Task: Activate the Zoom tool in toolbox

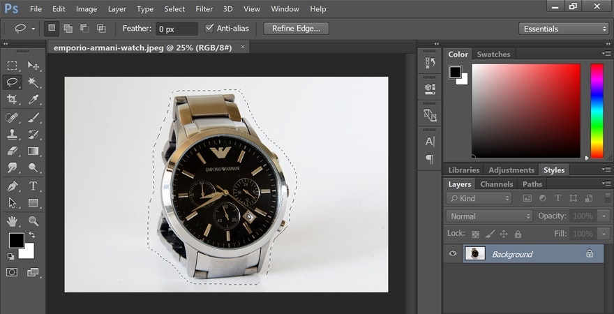Action: pyautogui.click(x=33, y=221)
